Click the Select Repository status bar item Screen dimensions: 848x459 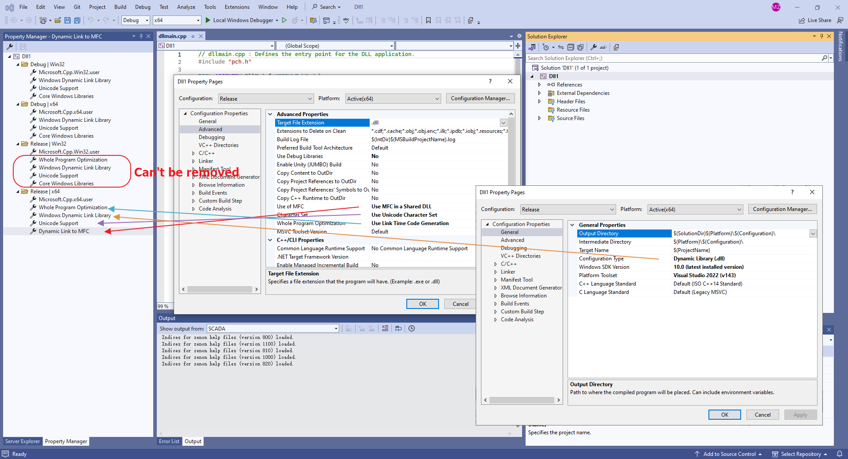[800, 454]
